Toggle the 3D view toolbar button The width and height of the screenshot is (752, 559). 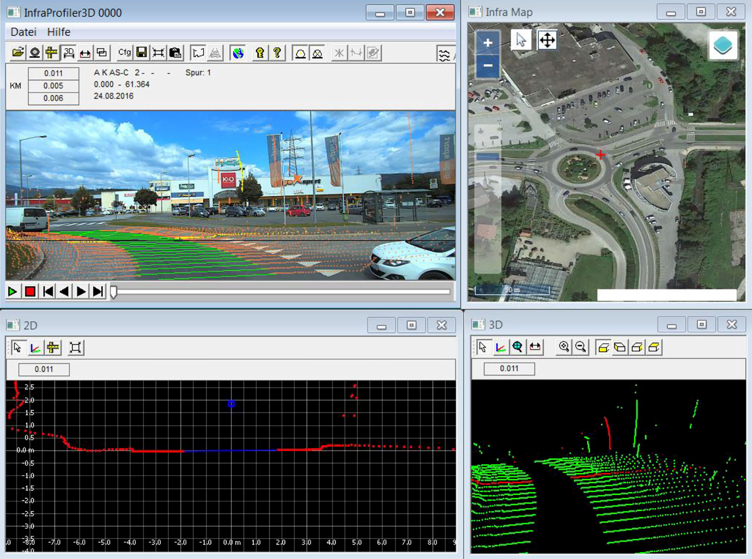pyautogui.click(x=69, y=52)
